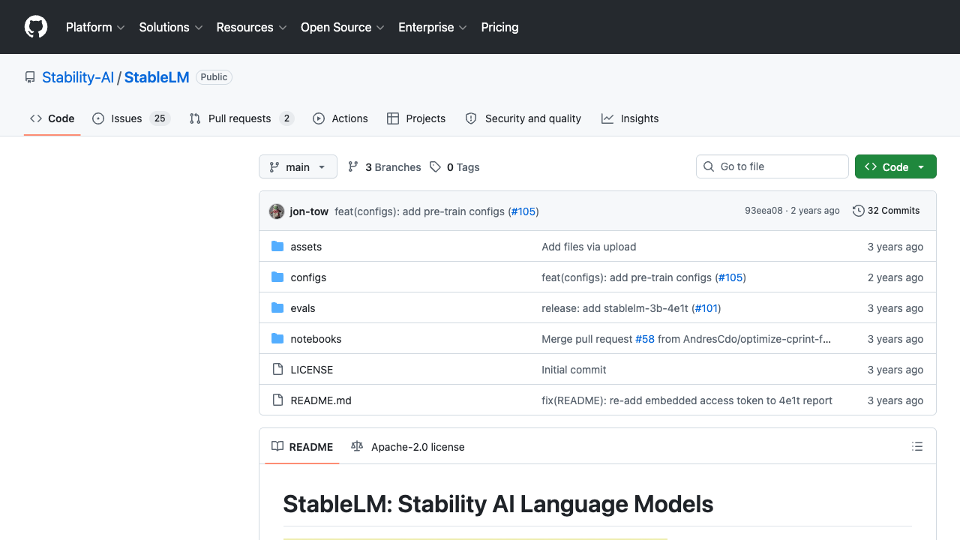Click the configs folder icon
Viewport: 960px width, 540px height.
click(277, 277)
